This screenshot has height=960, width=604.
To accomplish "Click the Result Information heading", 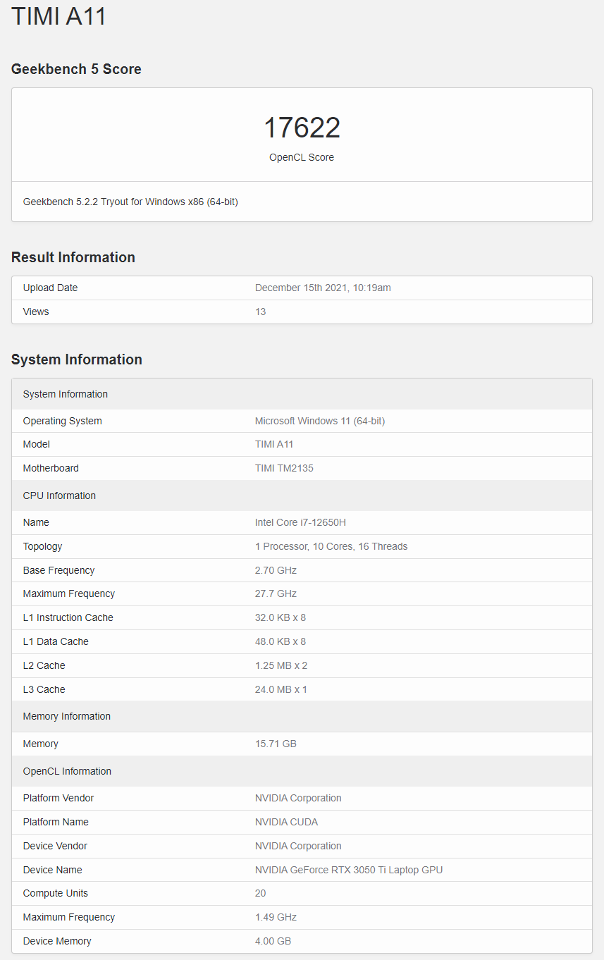I will tap(73, 257).
